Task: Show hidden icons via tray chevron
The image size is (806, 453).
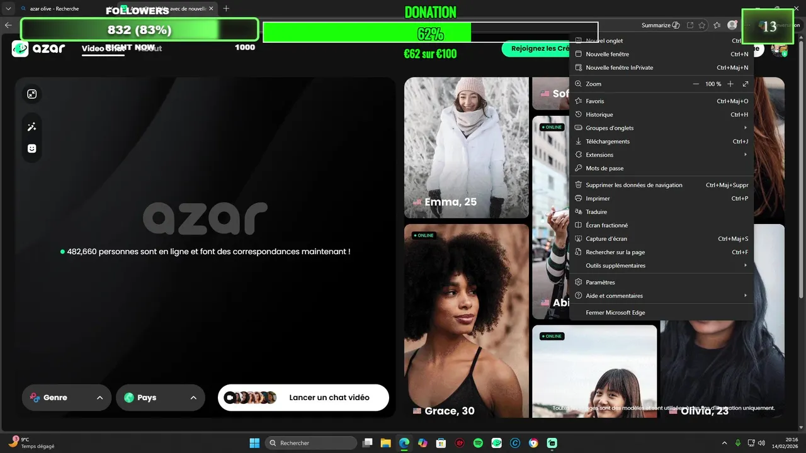Action: [724, 443]
